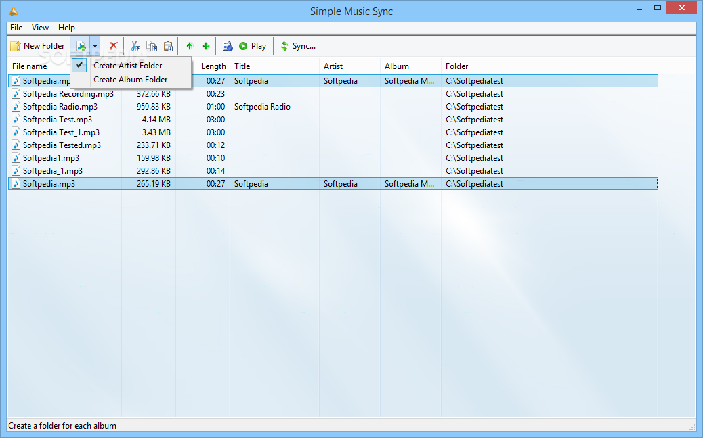The image size is (703, 438).
Task: Minimize the Simple Music Sync window
Action: coord(639,7)
